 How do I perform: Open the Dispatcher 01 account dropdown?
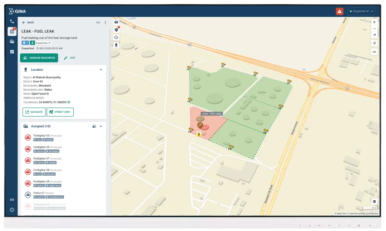(361, 11)
